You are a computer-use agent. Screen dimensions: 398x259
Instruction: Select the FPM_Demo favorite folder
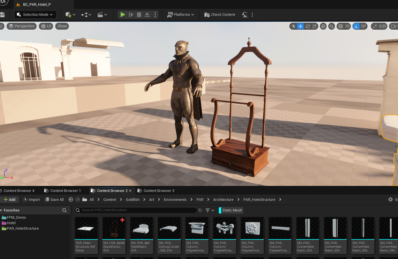(x=14, y=218)
